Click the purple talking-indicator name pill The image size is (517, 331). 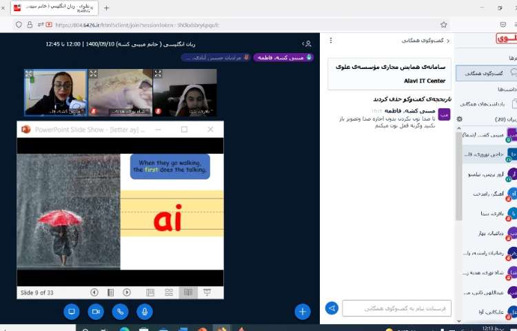coord(283,57)
